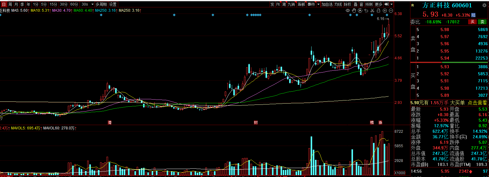Click the MA5: 5.60 indicator label

20,10
